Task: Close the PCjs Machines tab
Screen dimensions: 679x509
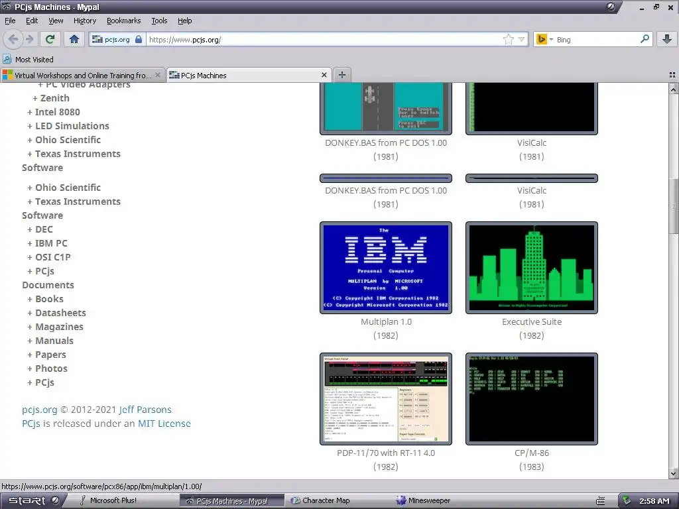Action: tap(324, 76)
